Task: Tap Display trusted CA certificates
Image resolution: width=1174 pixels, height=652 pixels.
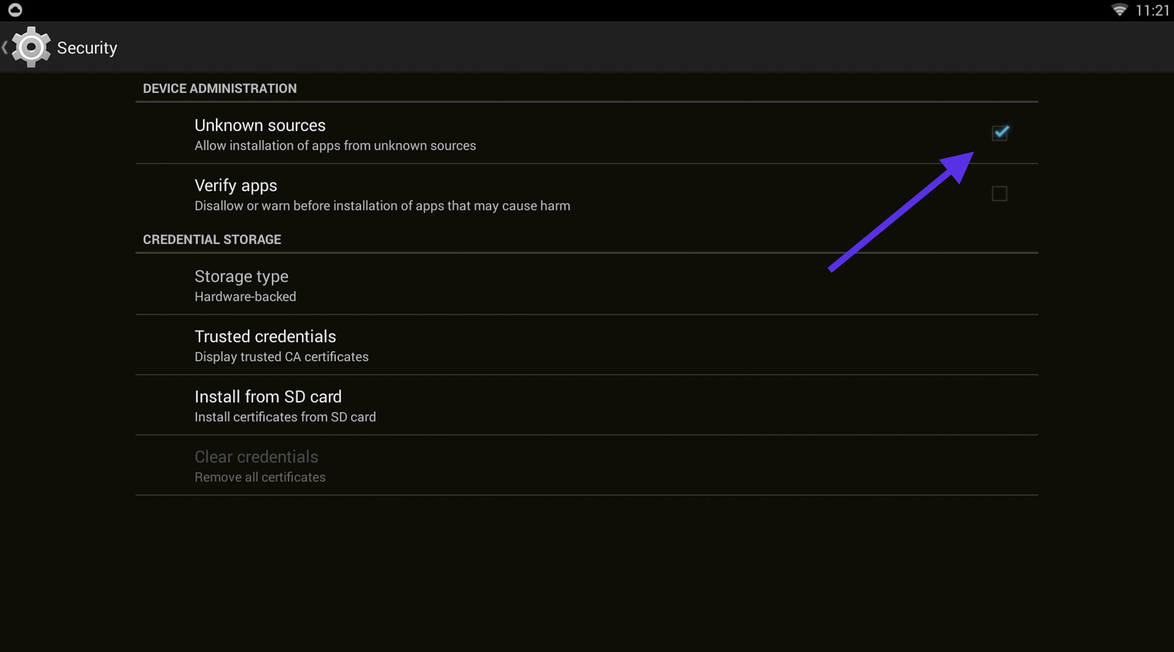Action: tap(281, 357)
